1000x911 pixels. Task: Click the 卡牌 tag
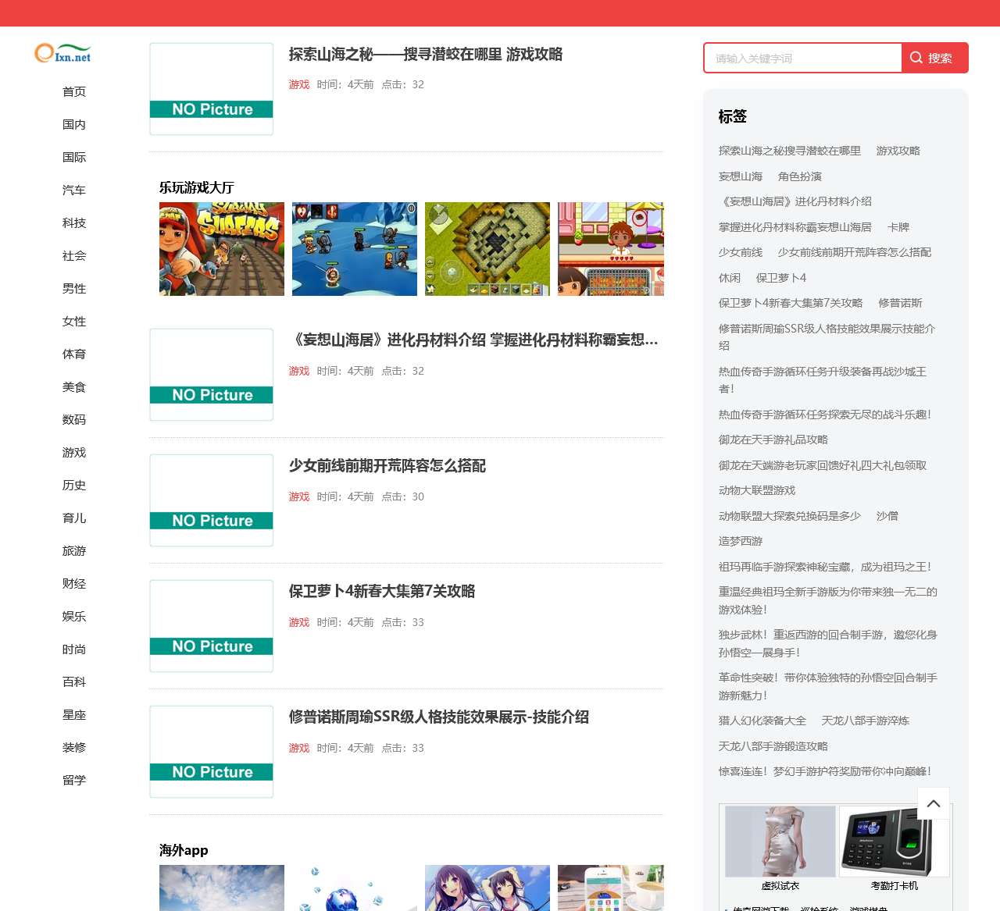pos(898,227)
